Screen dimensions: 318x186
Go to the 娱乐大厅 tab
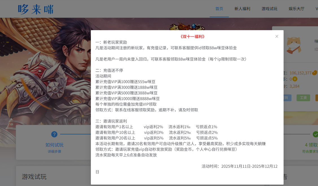point(296,9)
